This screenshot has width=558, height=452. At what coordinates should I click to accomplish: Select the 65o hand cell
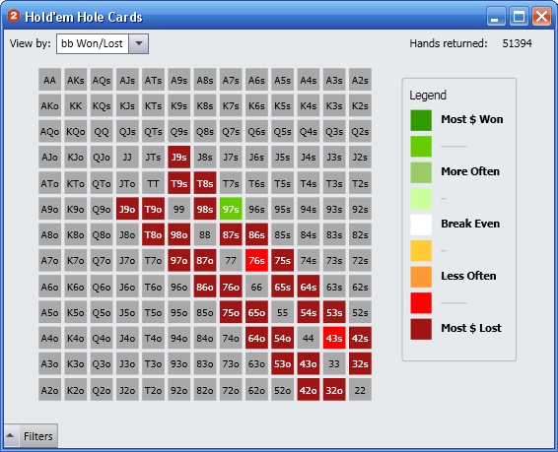256,312
